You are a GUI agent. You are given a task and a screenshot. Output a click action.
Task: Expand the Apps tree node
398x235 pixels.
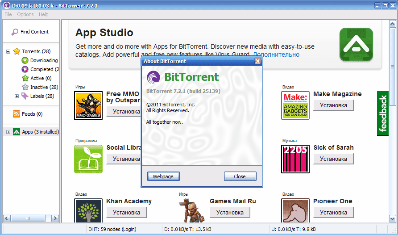(8, 132)
